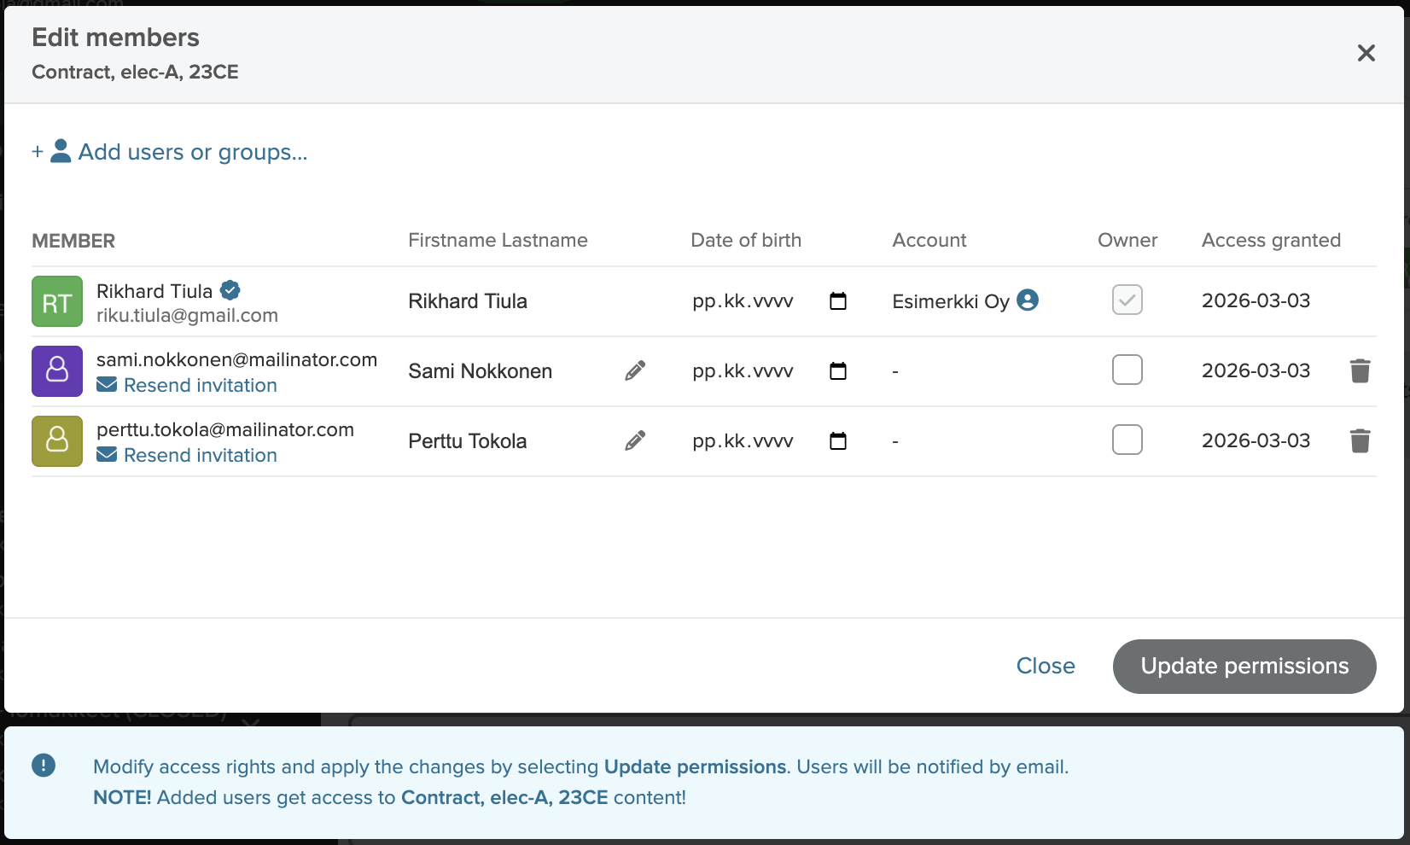Screen dimensions: 1410x845
Task: Click the purple avatar for sami.nokkonen
Action: click(x=57, y=371)
